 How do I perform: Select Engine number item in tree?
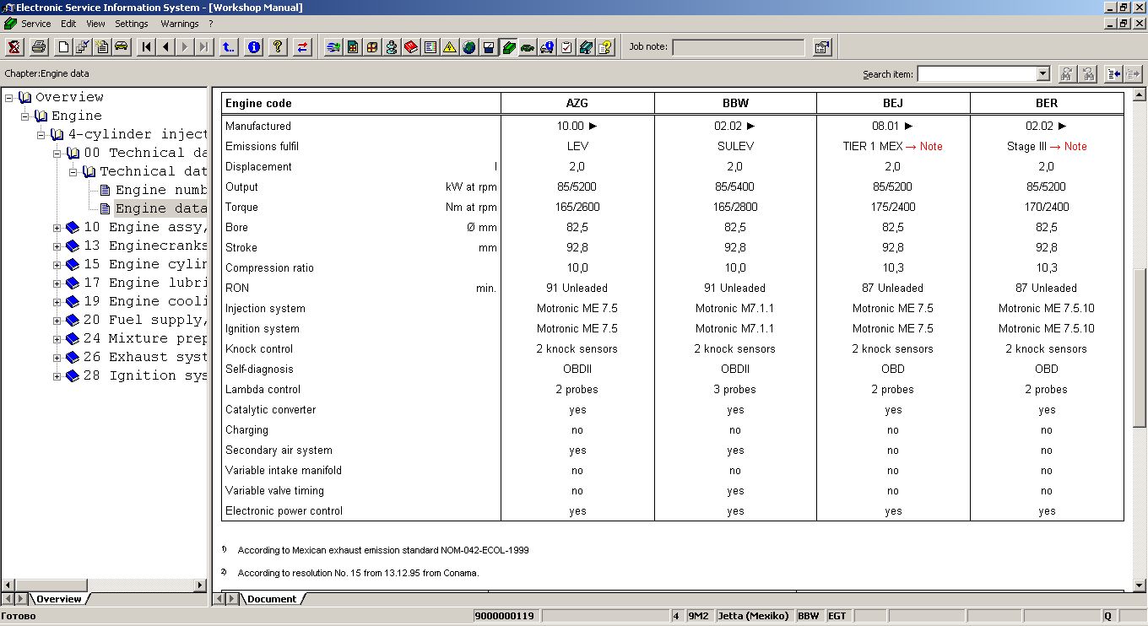(x=160, y=191)
